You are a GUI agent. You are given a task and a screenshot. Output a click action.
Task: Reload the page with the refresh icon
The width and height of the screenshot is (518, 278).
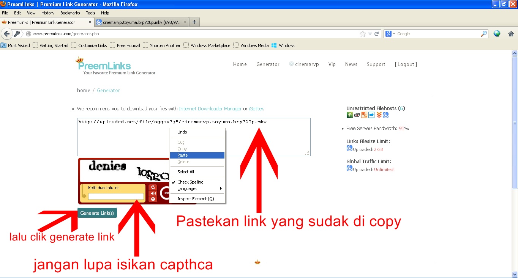377,34
